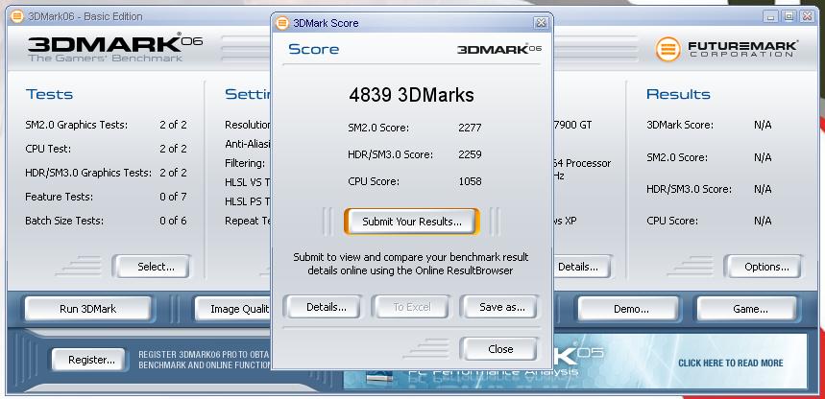The width and height of the screenshot is (825, 399).
Task: Click the Score heading in dialog
Action: pos(314,50)
